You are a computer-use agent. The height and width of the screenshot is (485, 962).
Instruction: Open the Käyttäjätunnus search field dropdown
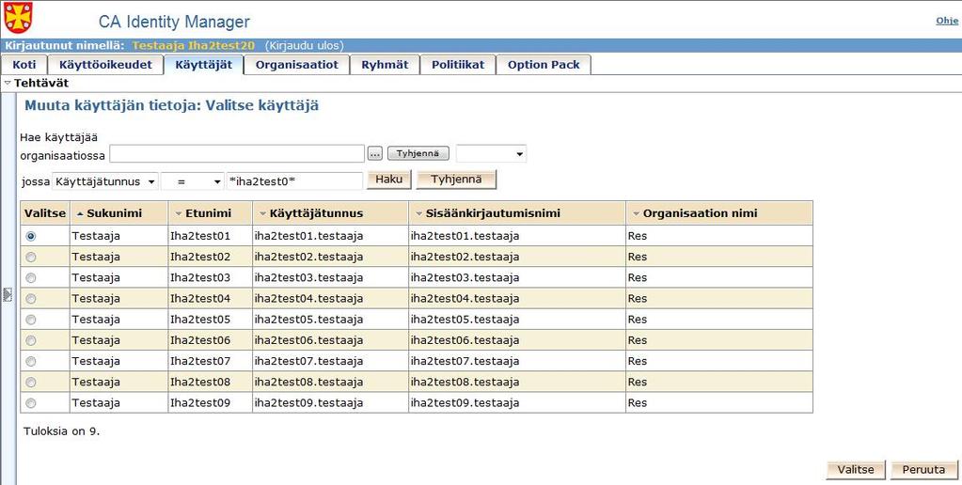(105, 181)
